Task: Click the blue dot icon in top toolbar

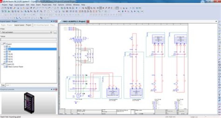Action: [76, 8]
